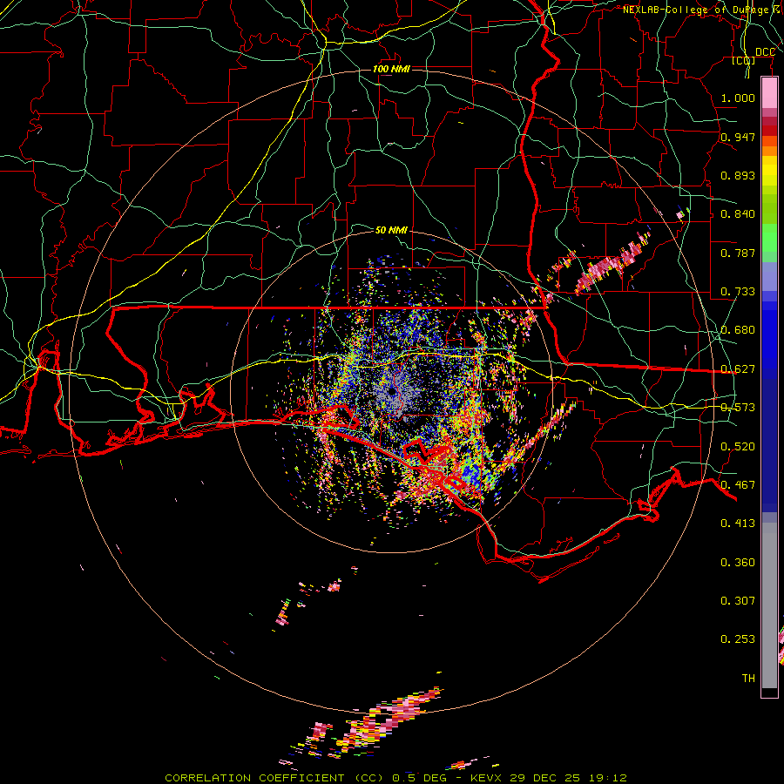Click the radar site center at KEVX
784x784 pixels.
point(392,391)
